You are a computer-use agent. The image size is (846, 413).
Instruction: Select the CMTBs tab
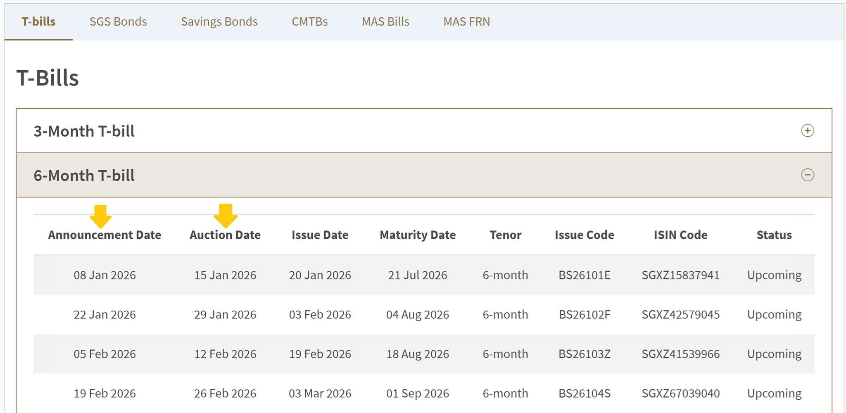(309, 21)
